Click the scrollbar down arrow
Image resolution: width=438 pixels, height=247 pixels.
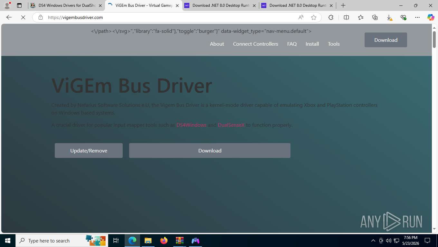[434, 229]
